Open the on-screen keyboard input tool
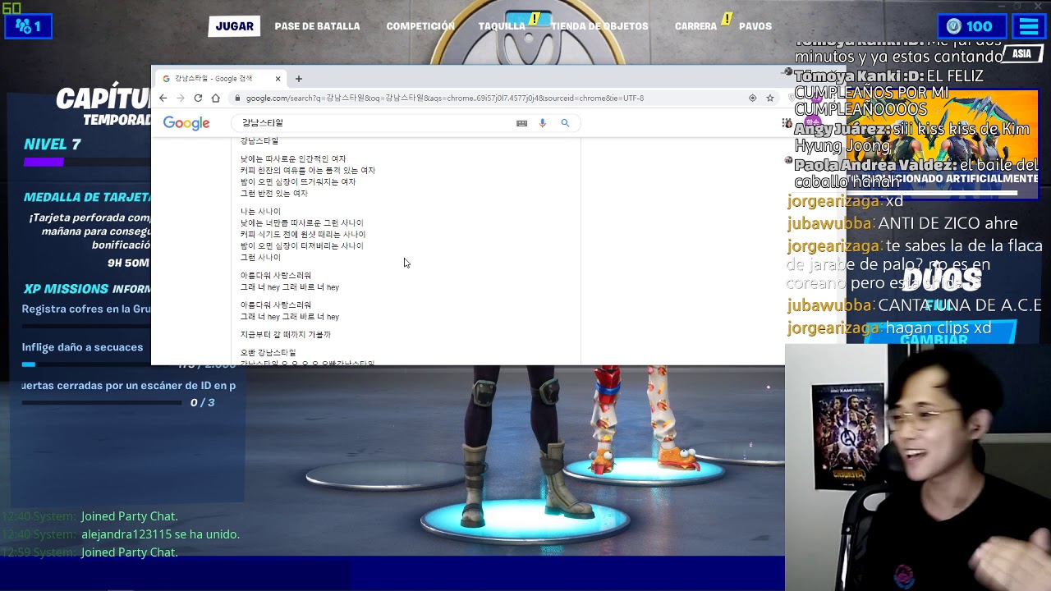The width and height of the screenshot is (1051, 591). [x=521, y=123]
